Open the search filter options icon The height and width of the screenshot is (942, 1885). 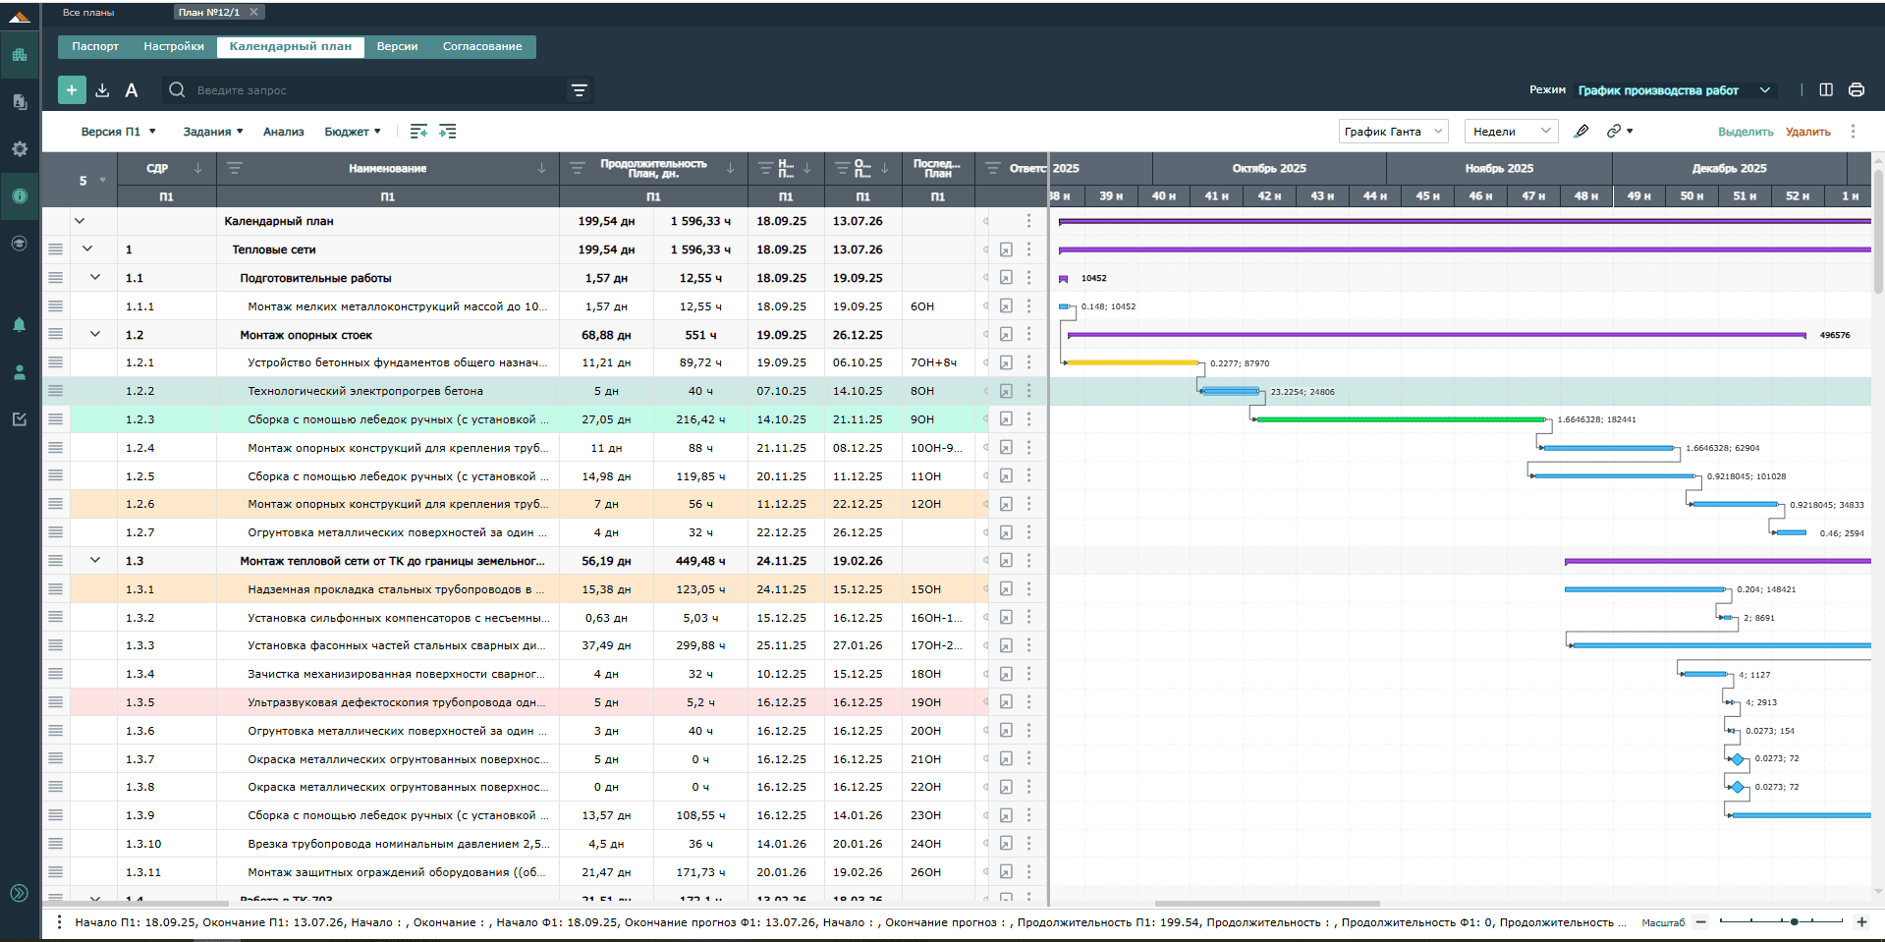pos(579,90)
